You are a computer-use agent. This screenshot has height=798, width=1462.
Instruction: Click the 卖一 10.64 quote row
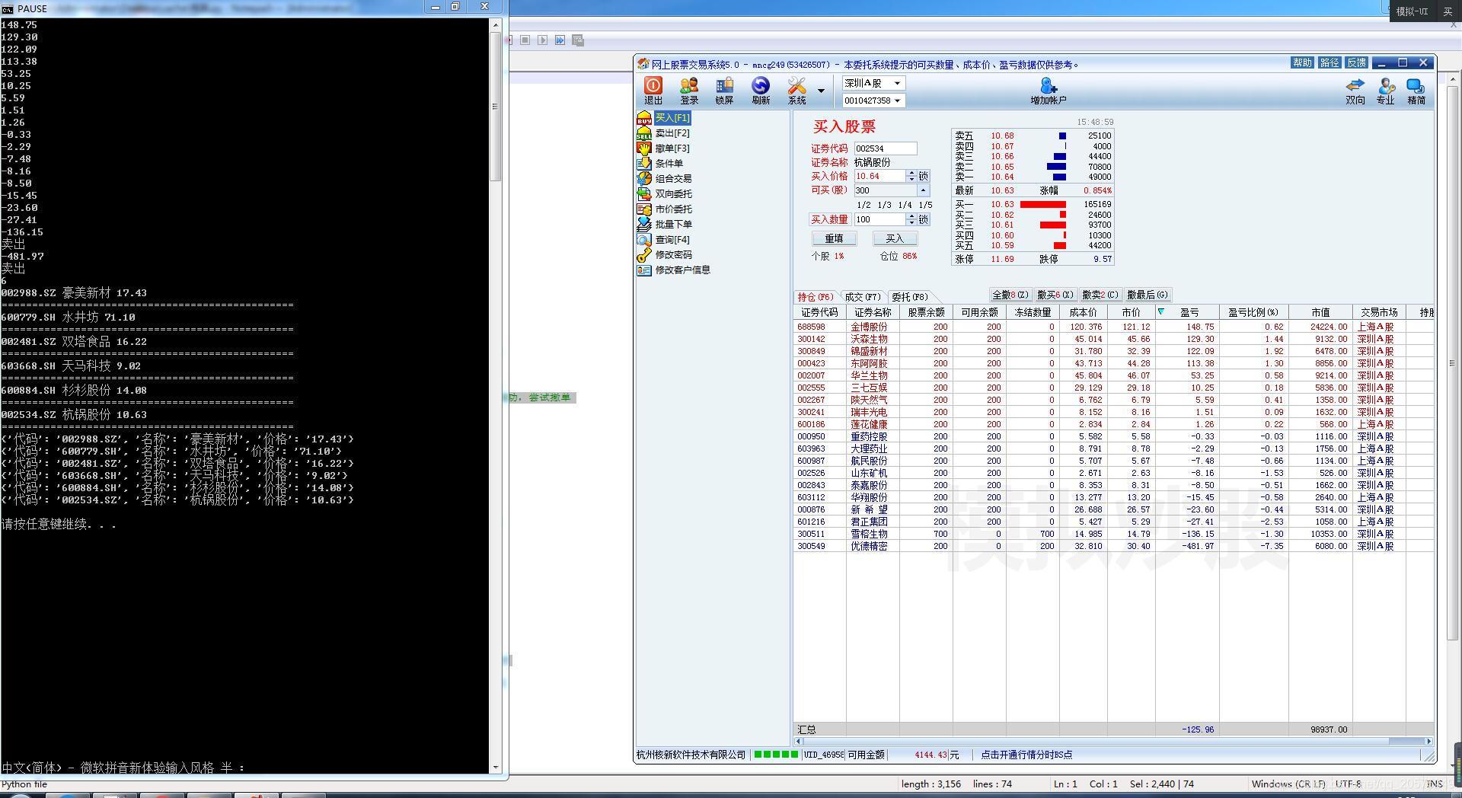pos(1033,177)
